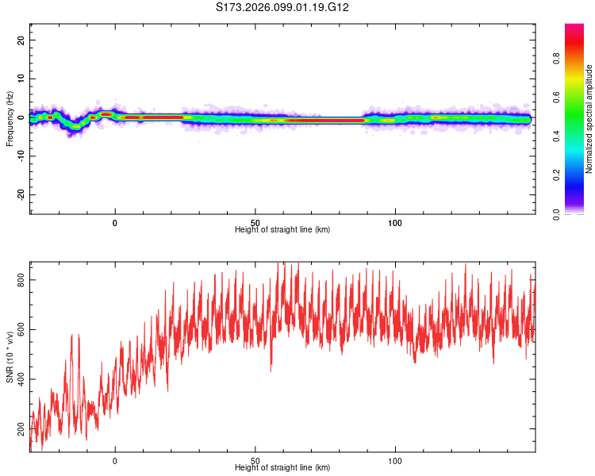Screen dimensions: 595x476
Task: Click the 200 tick on the SNR axis
Action: [x=23, y=428]
